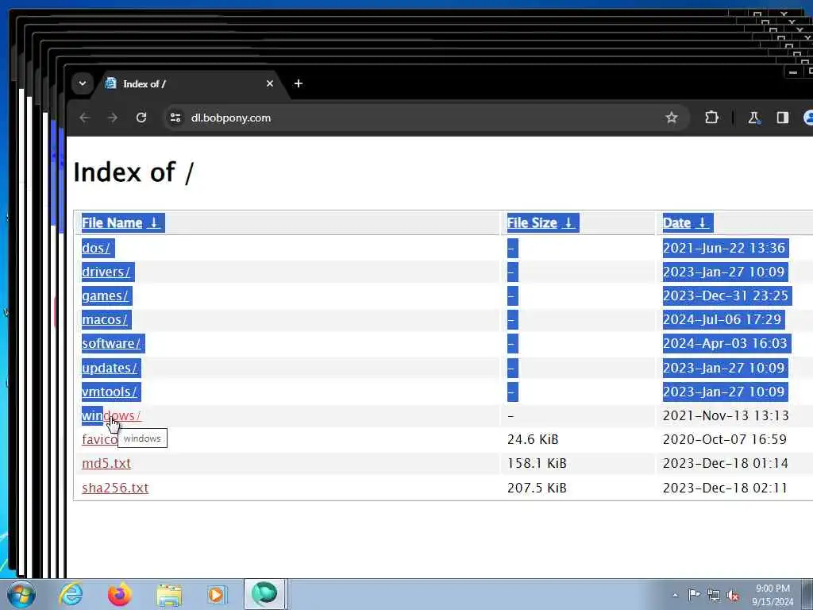Viewport: 813px width, 610px height.
Task: Open the vmtools/ directory
Action: coord(110,392)
